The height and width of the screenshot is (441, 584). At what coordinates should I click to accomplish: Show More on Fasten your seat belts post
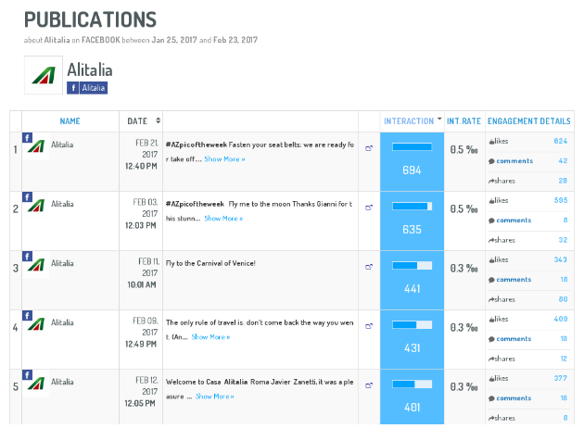tap(224, 159)
